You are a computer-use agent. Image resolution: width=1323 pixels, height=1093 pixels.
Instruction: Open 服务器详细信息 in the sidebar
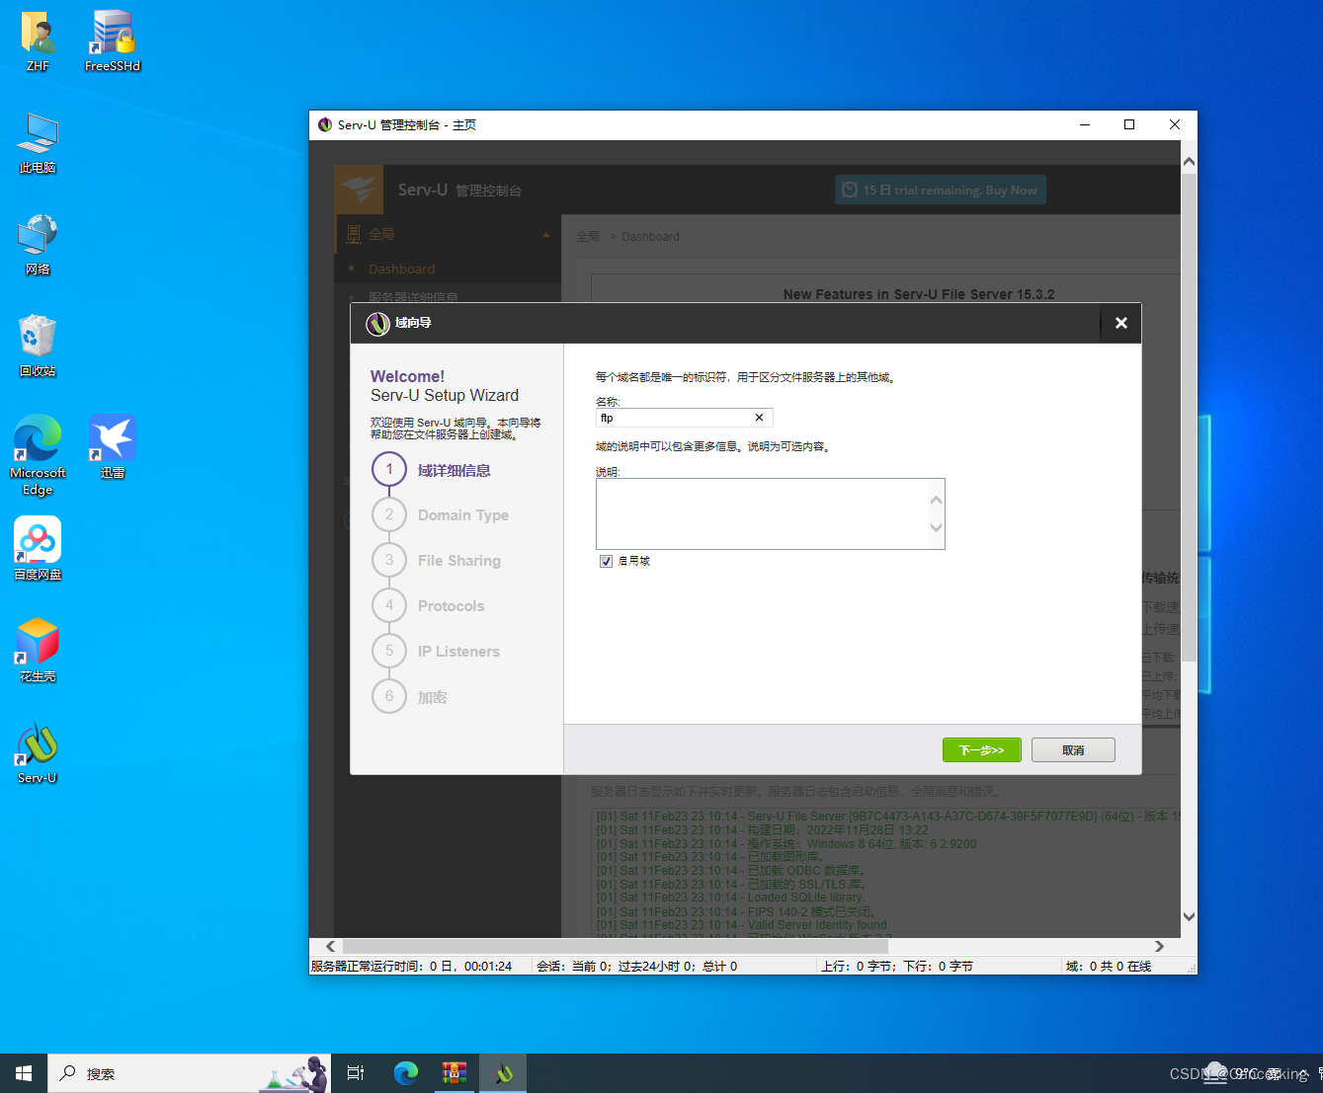413,296
